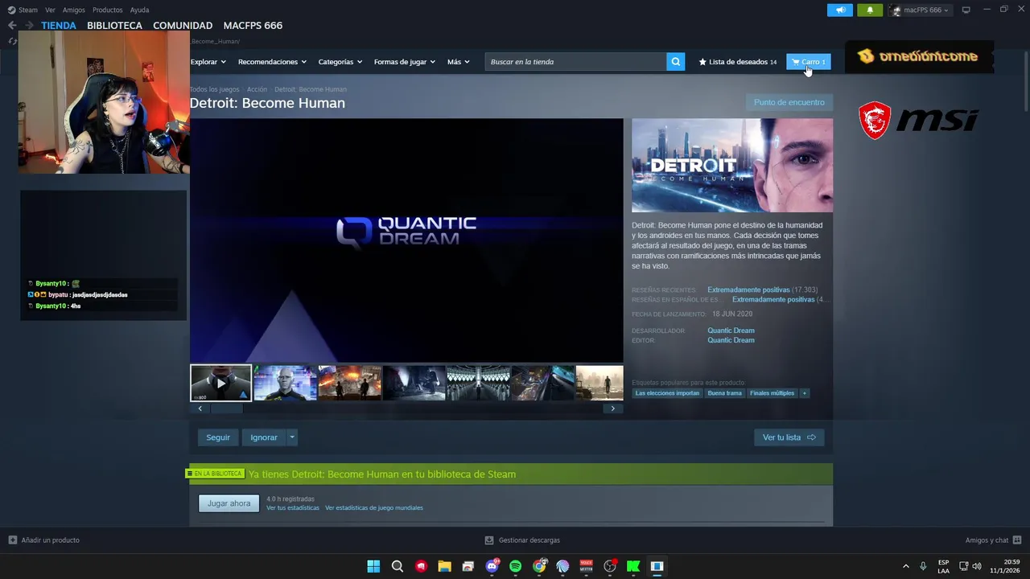The image size is (1030, 579).
Task: Open the Amigos menu
Action: click(x=74, y=10)
